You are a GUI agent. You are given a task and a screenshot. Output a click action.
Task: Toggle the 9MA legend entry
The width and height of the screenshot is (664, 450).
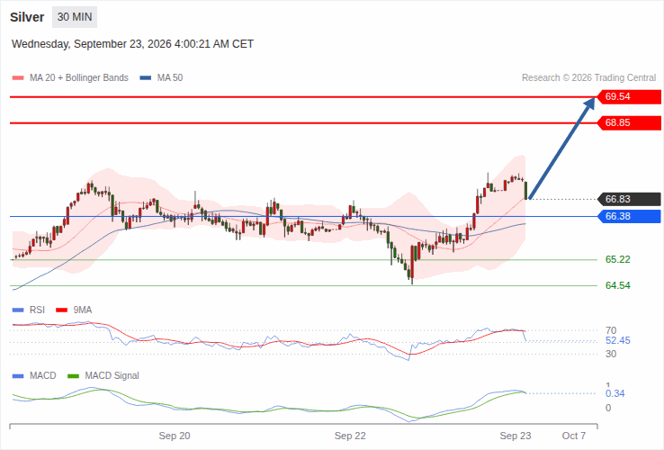pos(74,310)
